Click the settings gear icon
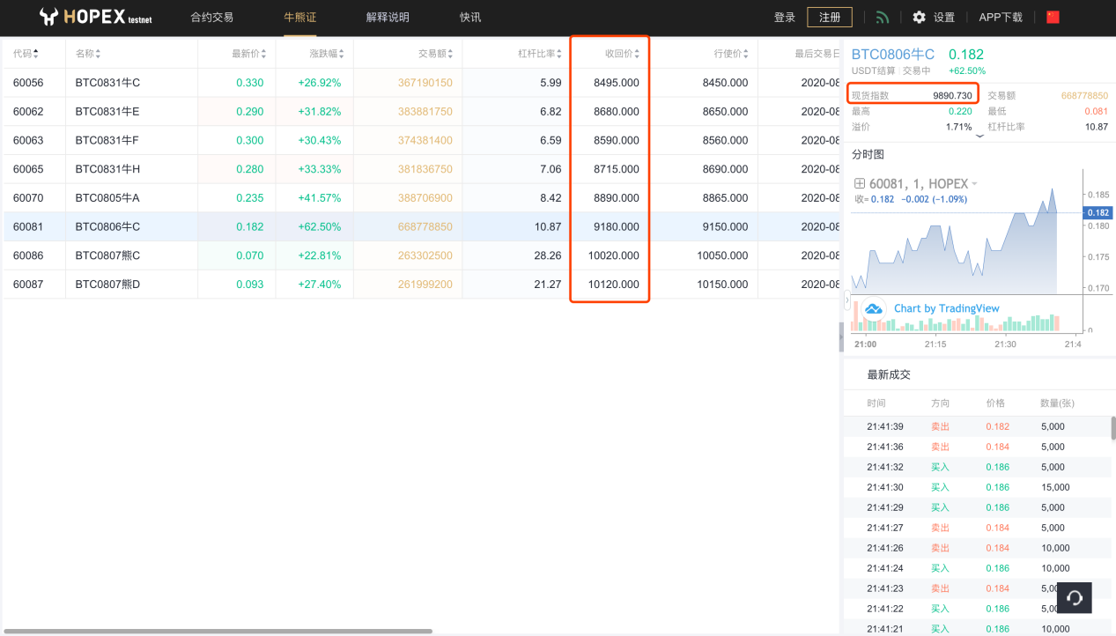 (x=919, y=18)
